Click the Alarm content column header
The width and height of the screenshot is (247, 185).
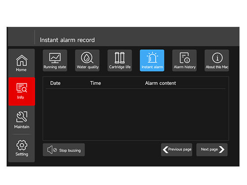pos(161,83)
